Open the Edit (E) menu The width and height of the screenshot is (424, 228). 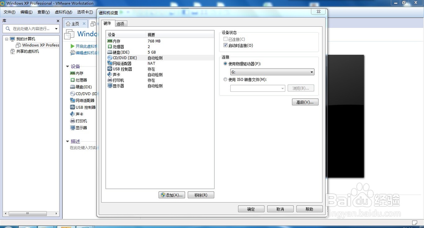pos(26,12)
